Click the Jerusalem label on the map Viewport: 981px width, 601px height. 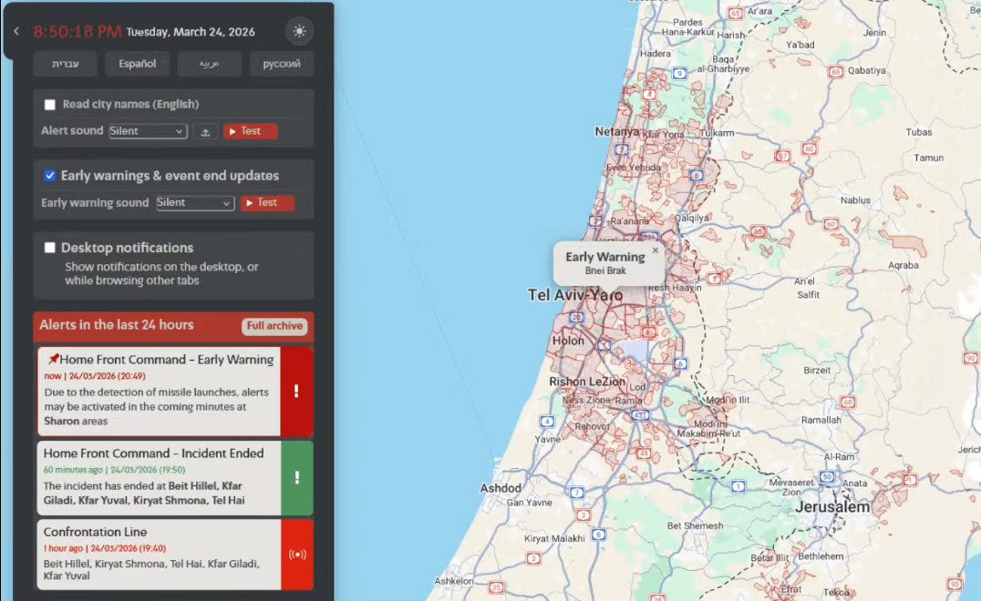832,506
